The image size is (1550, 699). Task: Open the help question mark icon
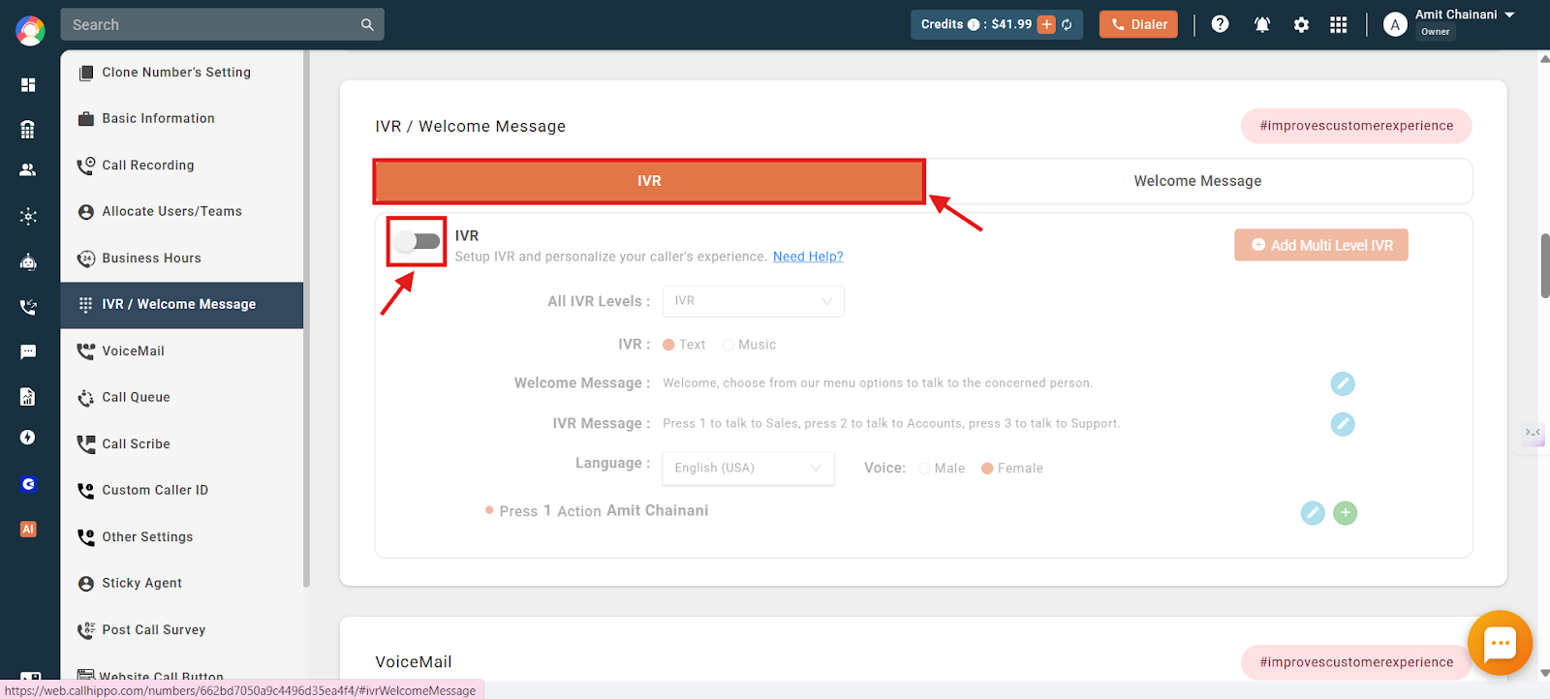pyautogui.click(x=1221, y=24)
